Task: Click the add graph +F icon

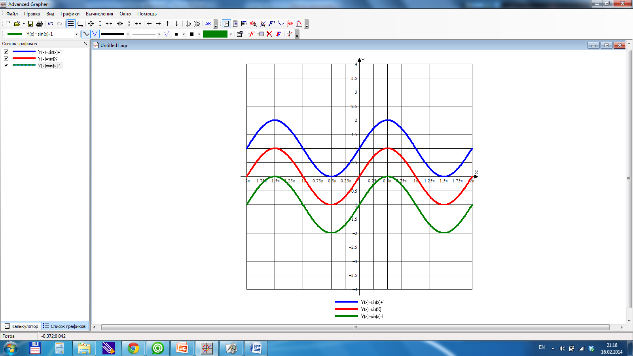Action: tap(251, 34)
